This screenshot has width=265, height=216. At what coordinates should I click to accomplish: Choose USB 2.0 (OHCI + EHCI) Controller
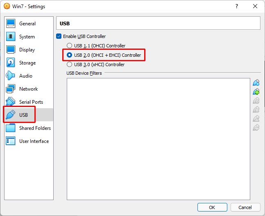(x=69, y=55)
